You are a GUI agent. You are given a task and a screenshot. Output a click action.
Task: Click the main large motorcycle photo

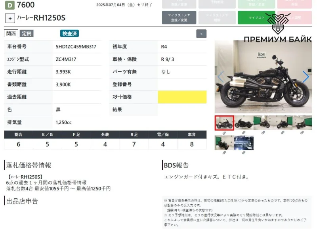pyautogui.click(x=263, y=77)
